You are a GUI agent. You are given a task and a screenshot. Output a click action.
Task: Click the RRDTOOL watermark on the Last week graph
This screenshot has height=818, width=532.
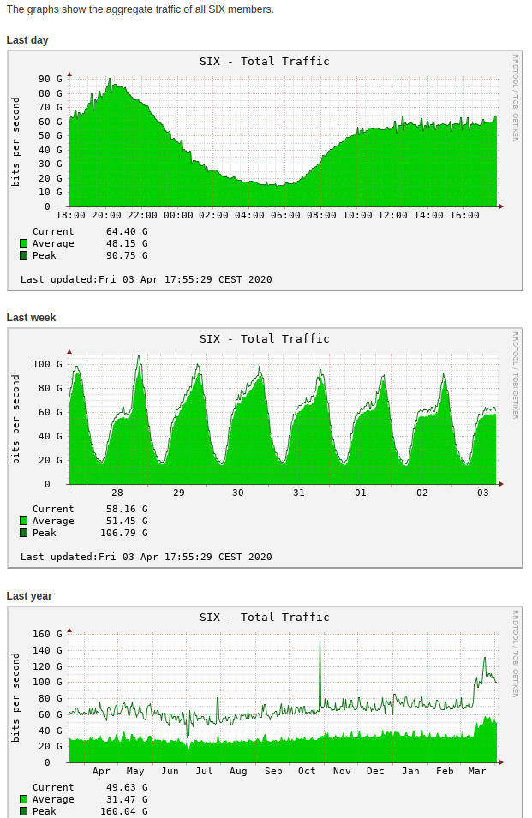coord(515,375)
